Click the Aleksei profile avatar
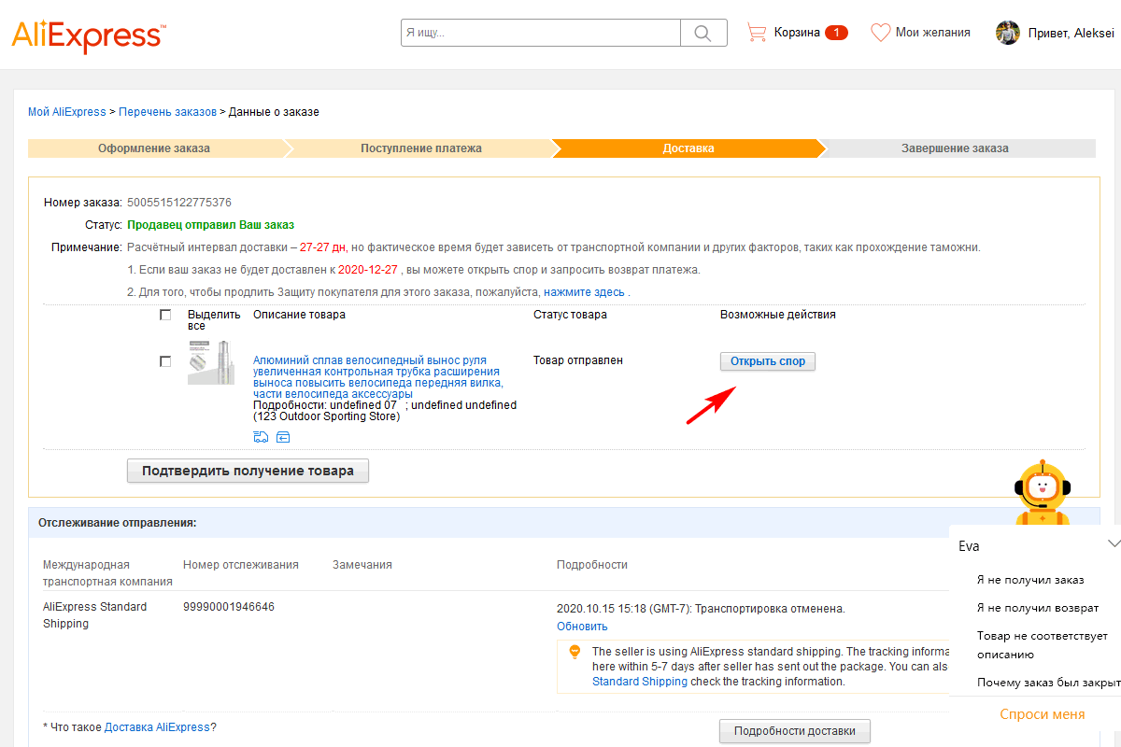The width and height of the screenshot is (1121, 747). (x=1007, y=33)
